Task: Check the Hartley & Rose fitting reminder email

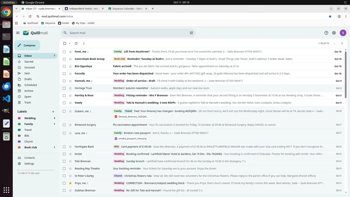Action: pyautogui.click(x=64, y=95)
